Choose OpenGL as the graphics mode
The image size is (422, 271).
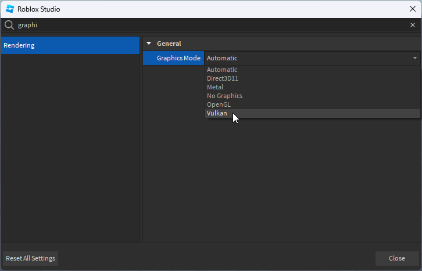click(219, 104)
